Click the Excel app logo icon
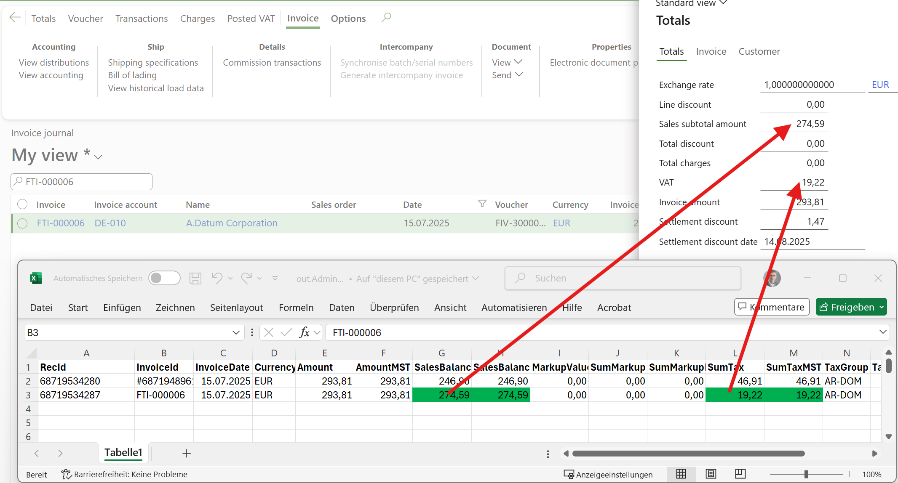898x483 pixels. (x=36, y=278)
